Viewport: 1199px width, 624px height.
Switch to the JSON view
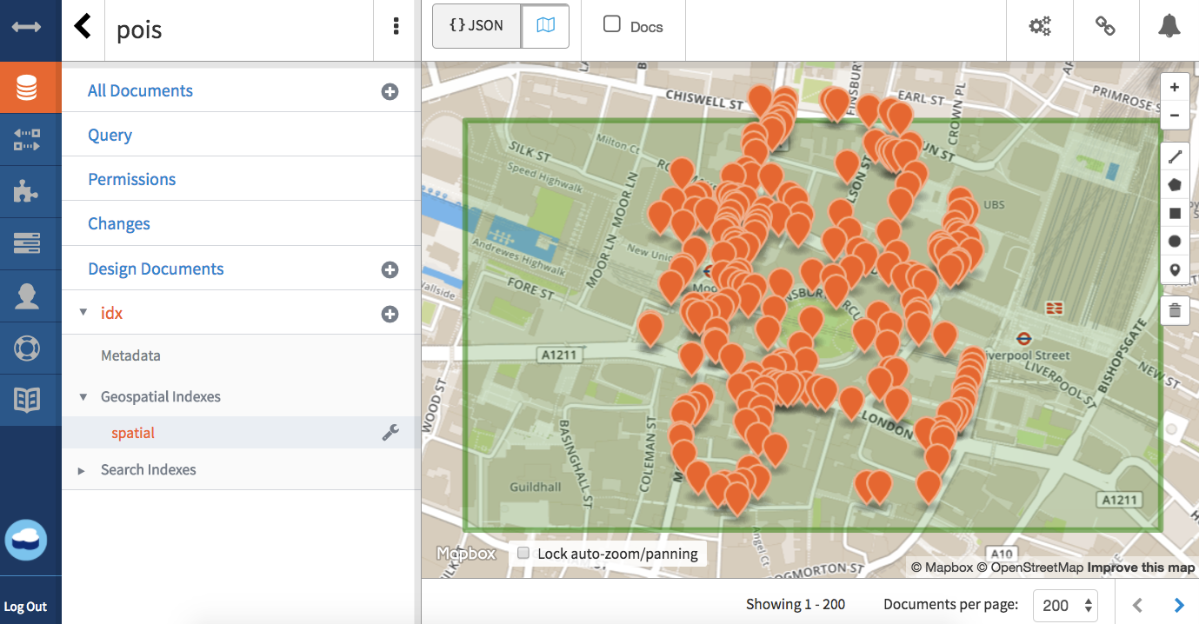pos(476,26)
